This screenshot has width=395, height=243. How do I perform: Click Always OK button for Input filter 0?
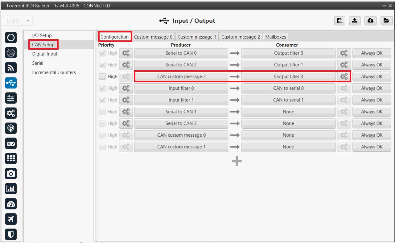tap(372, 88)
